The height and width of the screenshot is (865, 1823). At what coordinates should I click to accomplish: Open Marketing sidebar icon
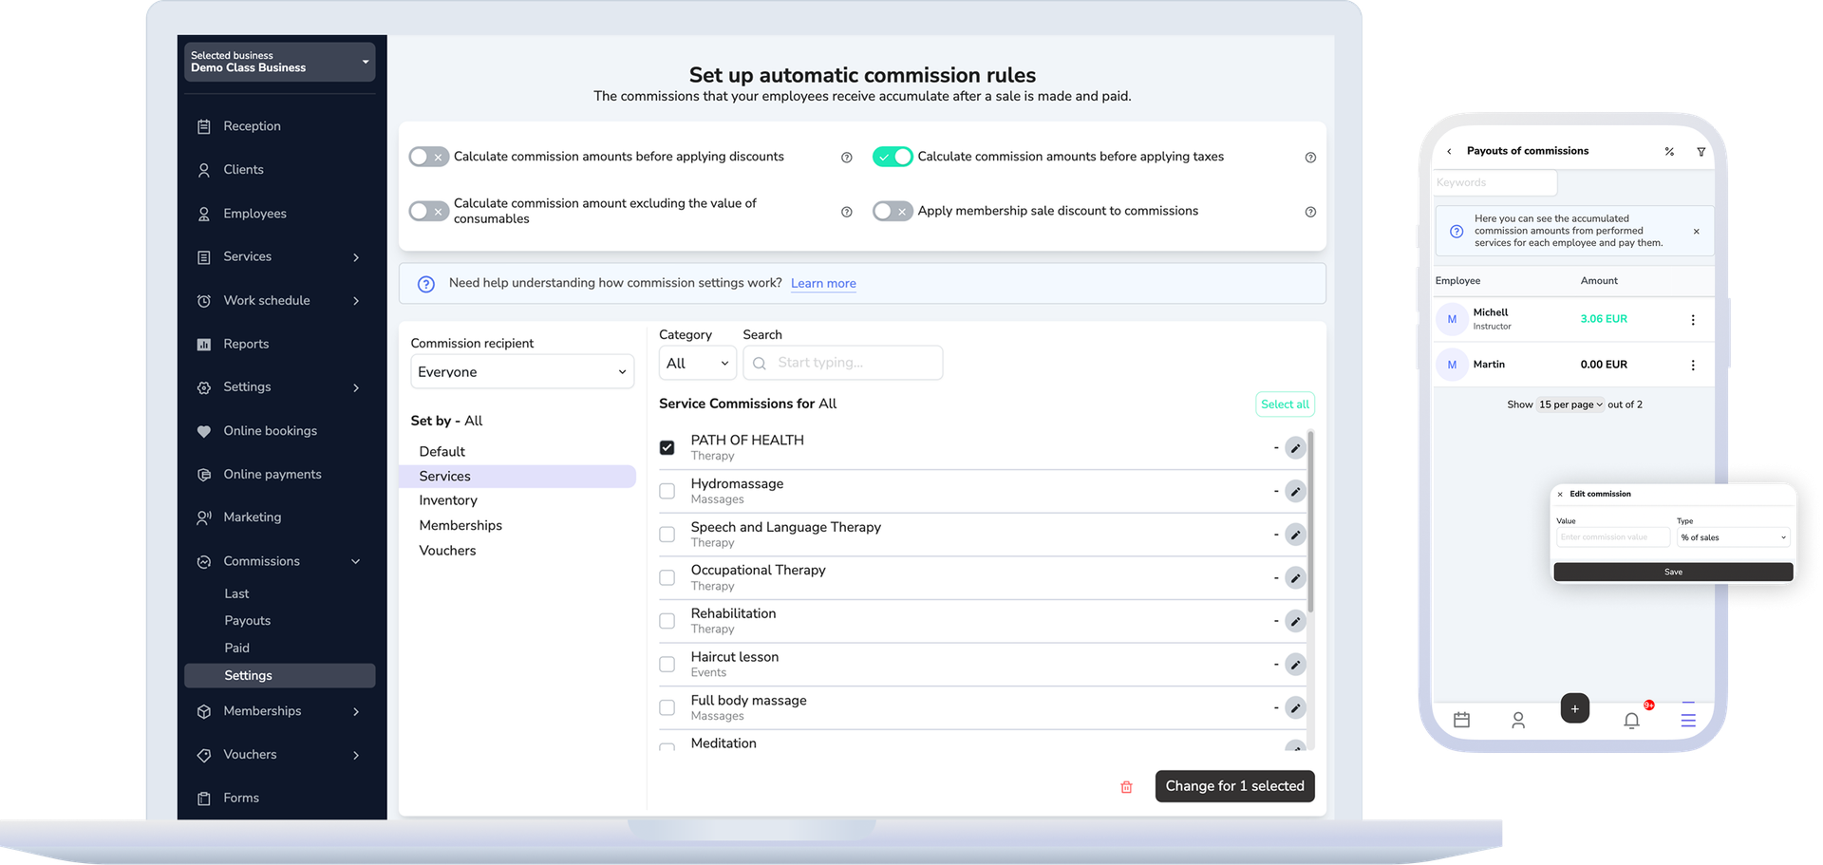coord(203,517)
